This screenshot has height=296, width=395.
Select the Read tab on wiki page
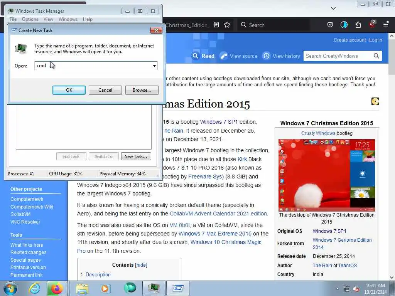tap(204, 56)
